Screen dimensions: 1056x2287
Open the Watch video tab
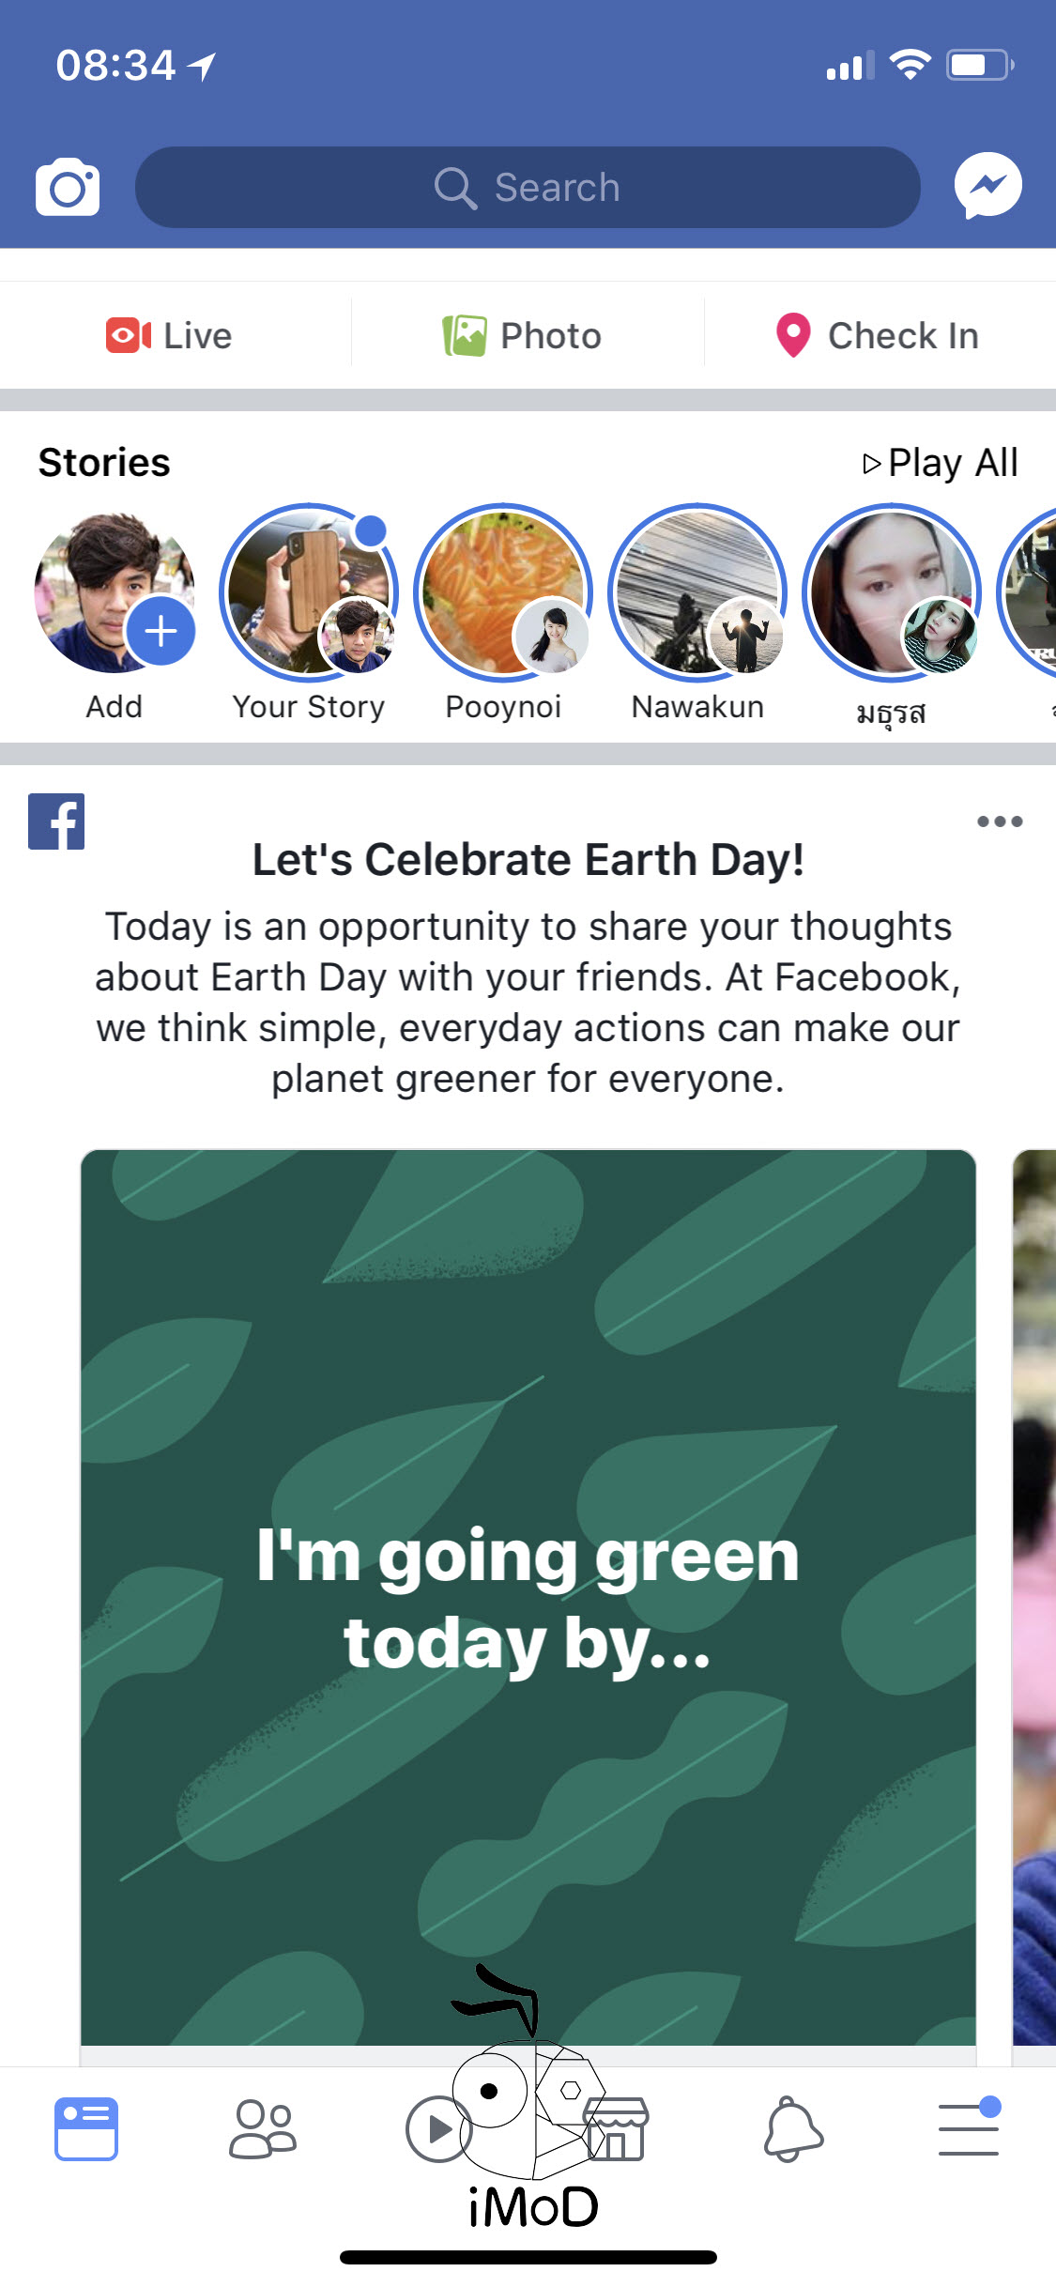(437, 2129)
